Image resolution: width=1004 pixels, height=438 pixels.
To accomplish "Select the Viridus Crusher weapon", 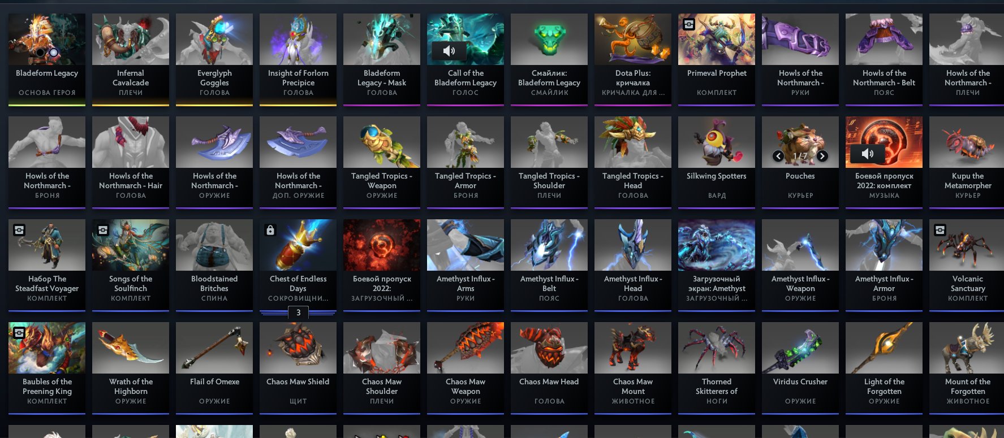I will pyautogui.click(x=800, y=368).
